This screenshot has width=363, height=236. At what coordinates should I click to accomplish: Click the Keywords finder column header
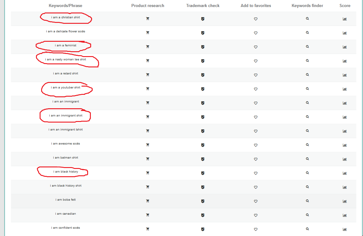click(x=307, y=5)
